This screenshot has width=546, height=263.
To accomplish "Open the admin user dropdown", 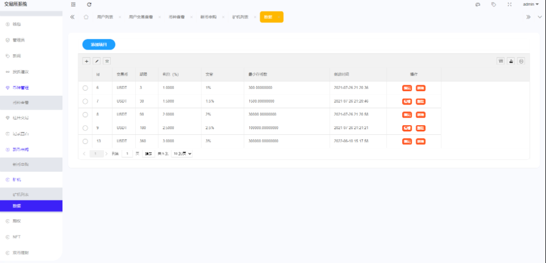I will [x=530, y=5].
